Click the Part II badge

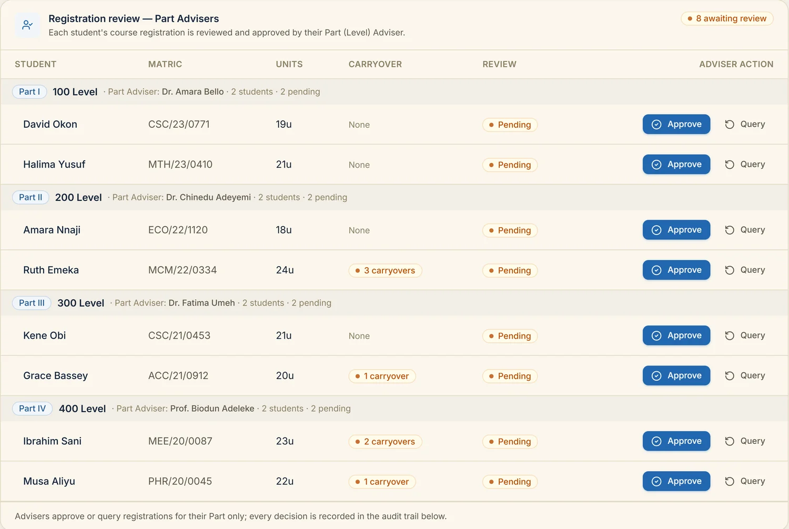point(31,197)
